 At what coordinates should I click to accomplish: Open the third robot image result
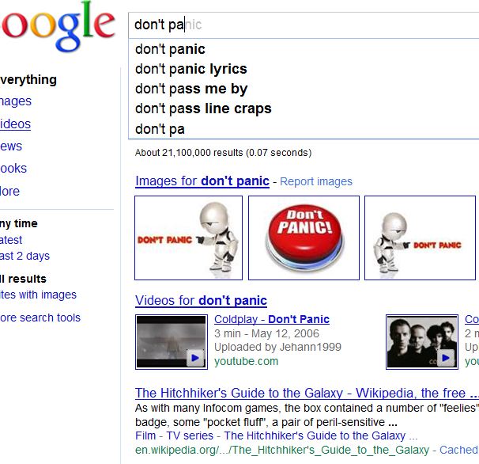[420, 238]
